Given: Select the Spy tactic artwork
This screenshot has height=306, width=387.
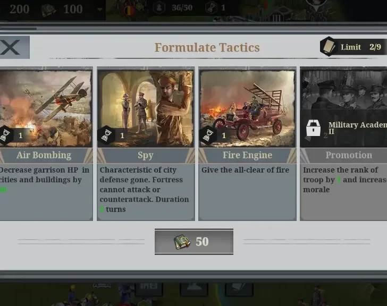Looking at the screenshot, I should point(146,108).
